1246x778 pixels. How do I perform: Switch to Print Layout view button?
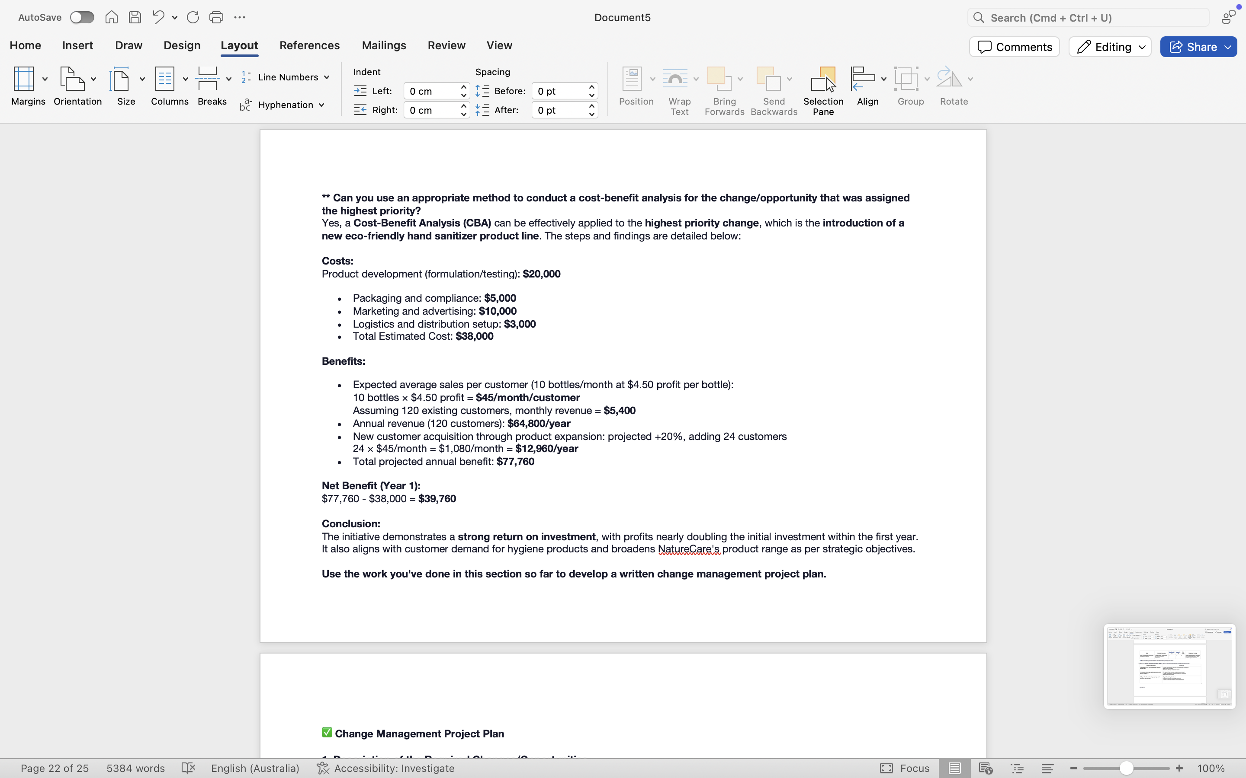pyautogui.click(x=954, y=768)
